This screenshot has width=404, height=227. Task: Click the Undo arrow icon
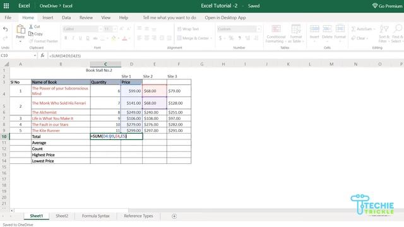point(6,29)
